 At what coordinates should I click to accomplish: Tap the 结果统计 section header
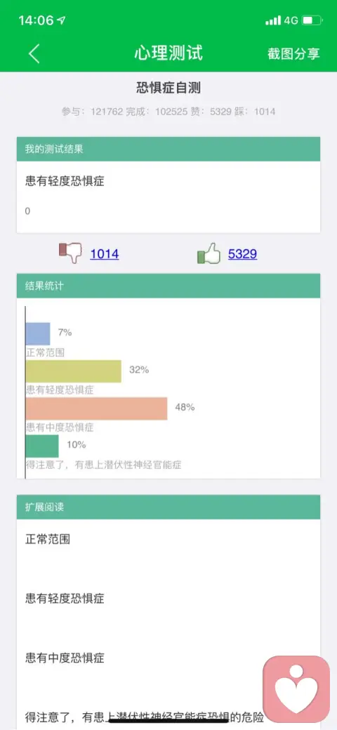coord(168,286)
